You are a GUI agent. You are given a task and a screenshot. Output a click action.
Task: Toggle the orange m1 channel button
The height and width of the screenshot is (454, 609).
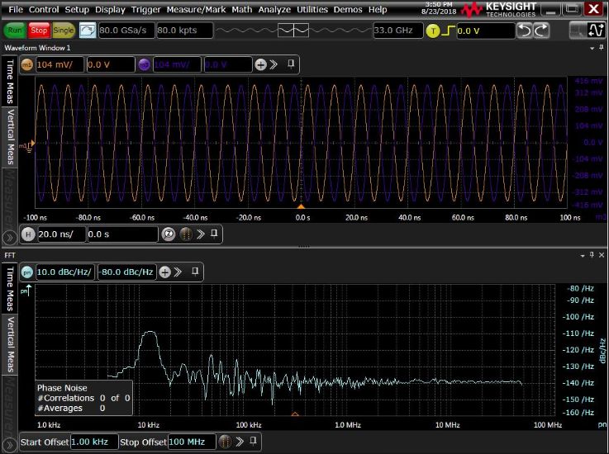pos(26,64)
